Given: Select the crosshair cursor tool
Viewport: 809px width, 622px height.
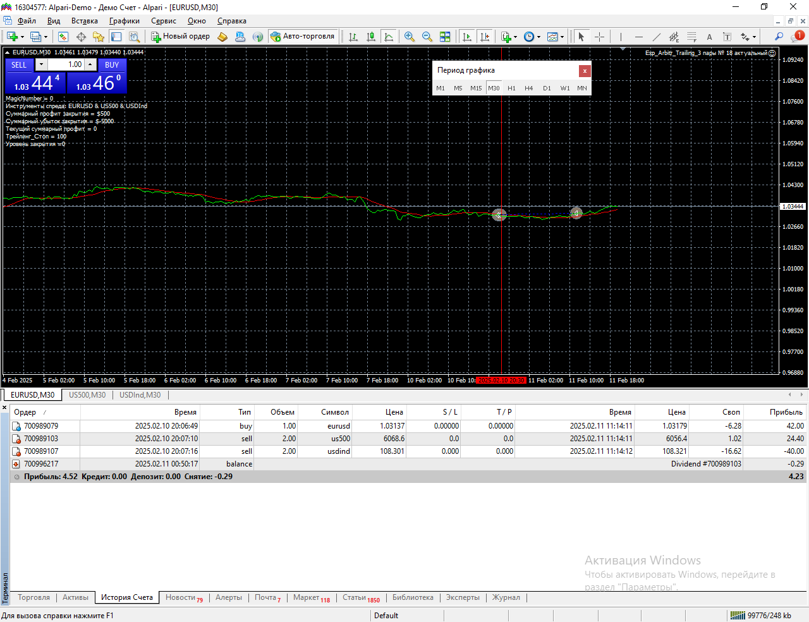Looking at the screenshot, I should [599, 37].
